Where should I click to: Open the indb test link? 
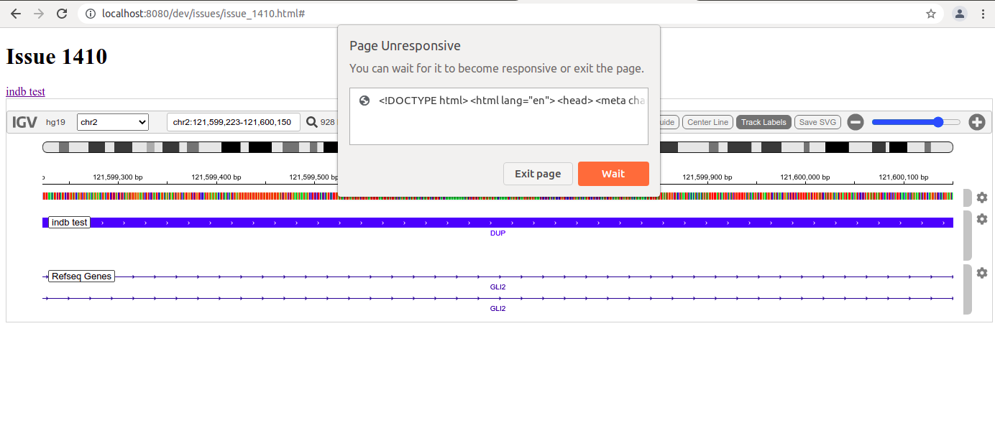pos(24,91)
